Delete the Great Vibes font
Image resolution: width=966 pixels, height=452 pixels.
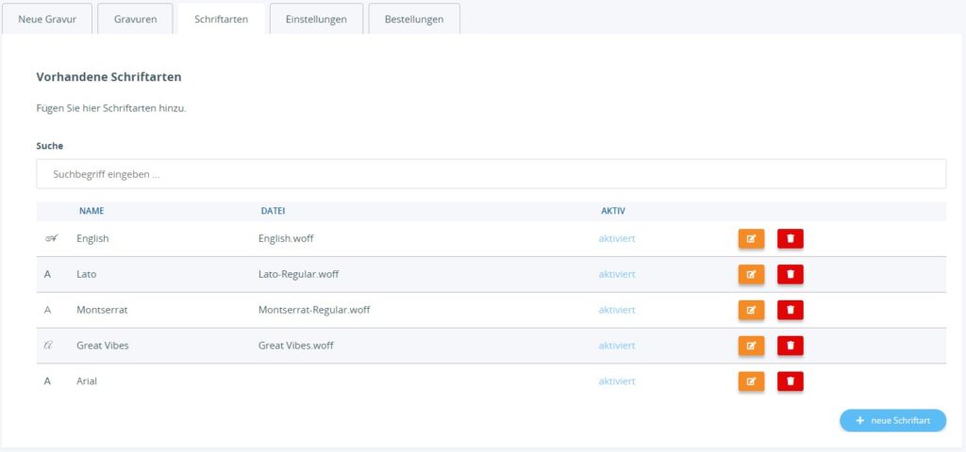tap(790, 346)
